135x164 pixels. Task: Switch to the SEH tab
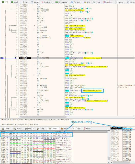pos(87,2)
